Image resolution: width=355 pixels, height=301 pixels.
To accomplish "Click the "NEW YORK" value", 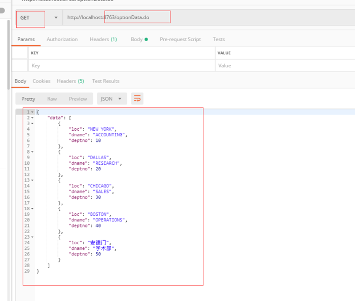I will coord(101,129).
